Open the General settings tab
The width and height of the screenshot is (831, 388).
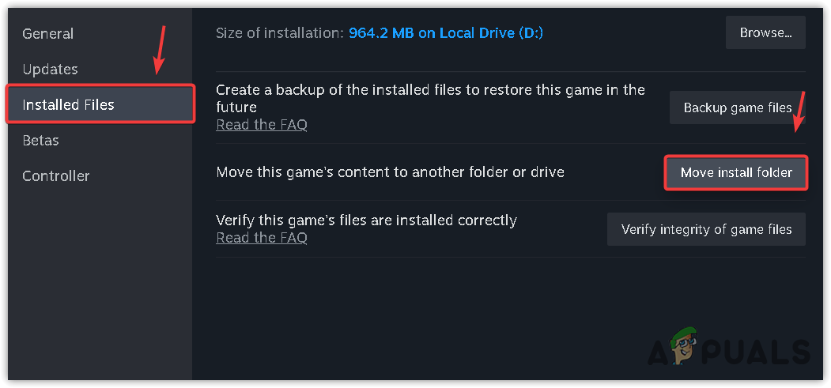(48, 34)
